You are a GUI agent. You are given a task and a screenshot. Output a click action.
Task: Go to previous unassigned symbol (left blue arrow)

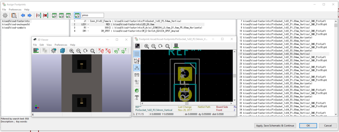tap(23, 15)
